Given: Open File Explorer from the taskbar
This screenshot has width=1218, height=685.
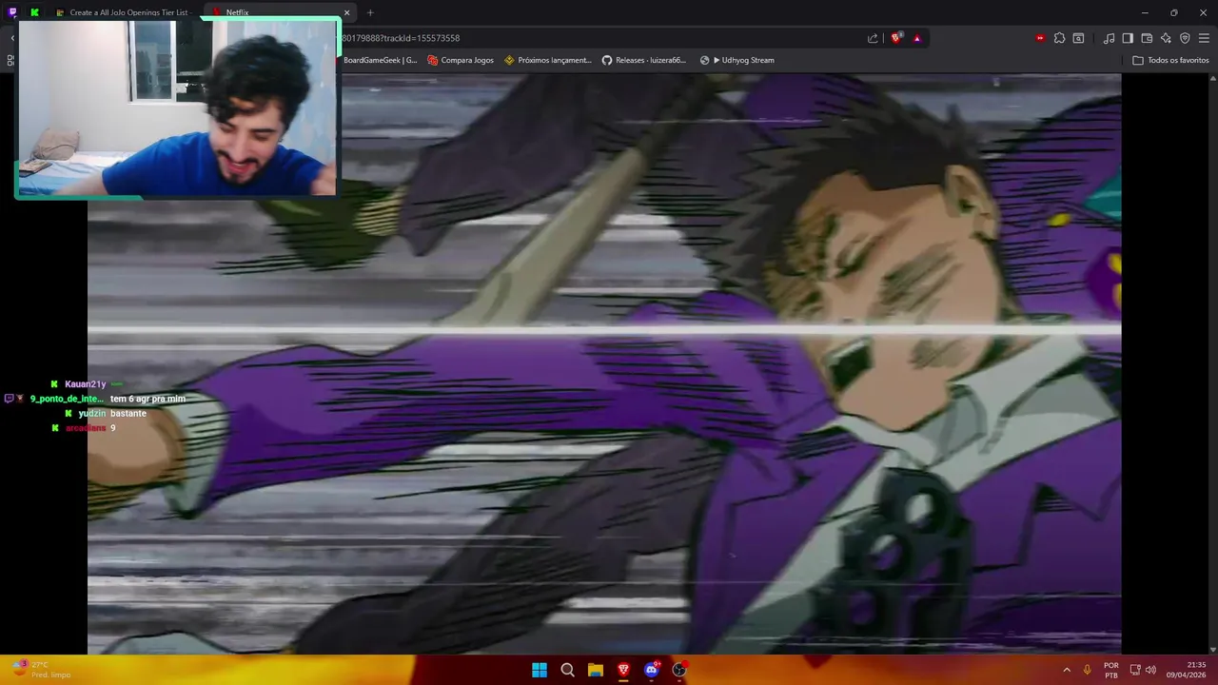Looking at the screenshot, I should [x=596, y=670].
